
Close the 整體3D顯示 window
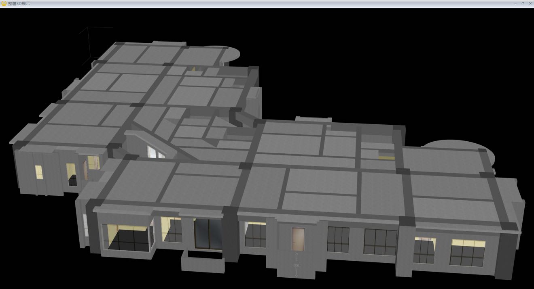pyautogui.click(x=530, y=3)
